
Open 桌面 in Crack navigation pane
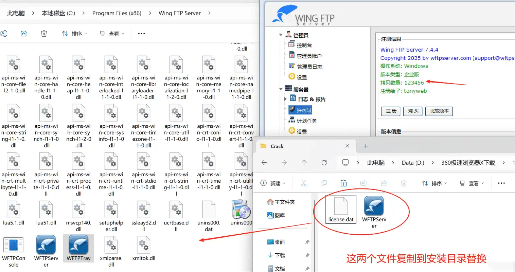(x=276, y=242)
